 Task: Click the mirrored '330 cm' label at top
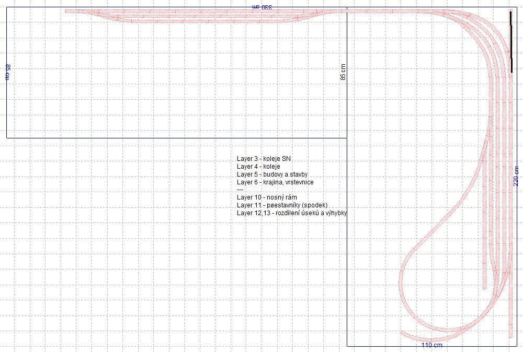(x=262, y=7)
